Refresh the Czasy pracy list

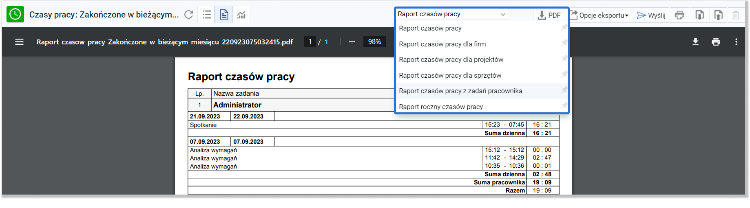pyautogui.click(x=188, y=15)
